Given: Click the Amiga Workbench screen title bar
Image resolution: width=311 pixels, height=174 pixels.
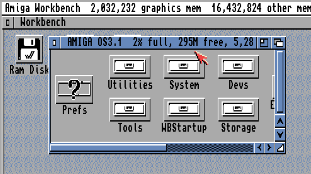Looking at the screenshot, I should pos(156,8).
